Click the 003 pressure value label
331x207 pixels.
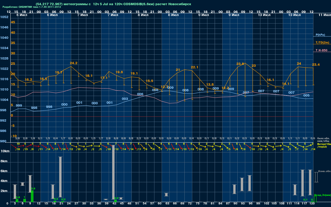point(125,99)
